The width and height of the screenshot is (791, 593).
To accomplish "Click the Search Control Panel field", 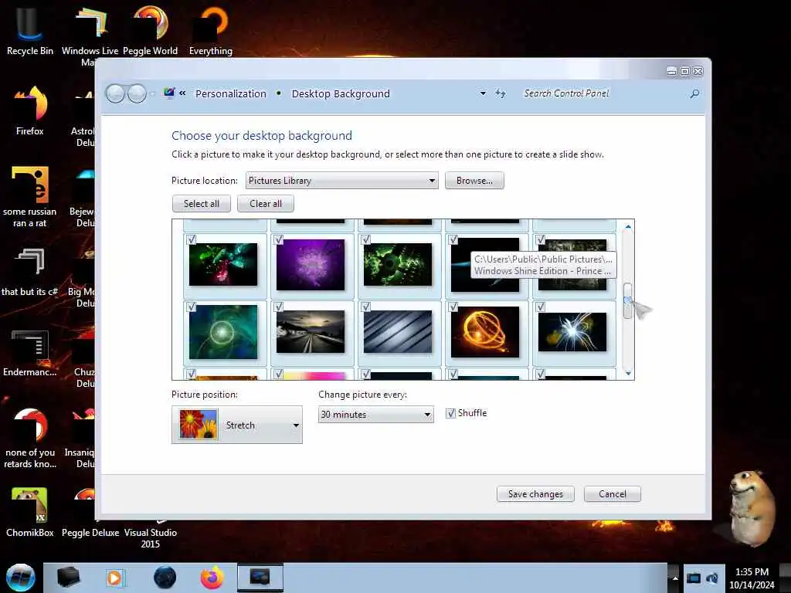I will tap(603, 93).
